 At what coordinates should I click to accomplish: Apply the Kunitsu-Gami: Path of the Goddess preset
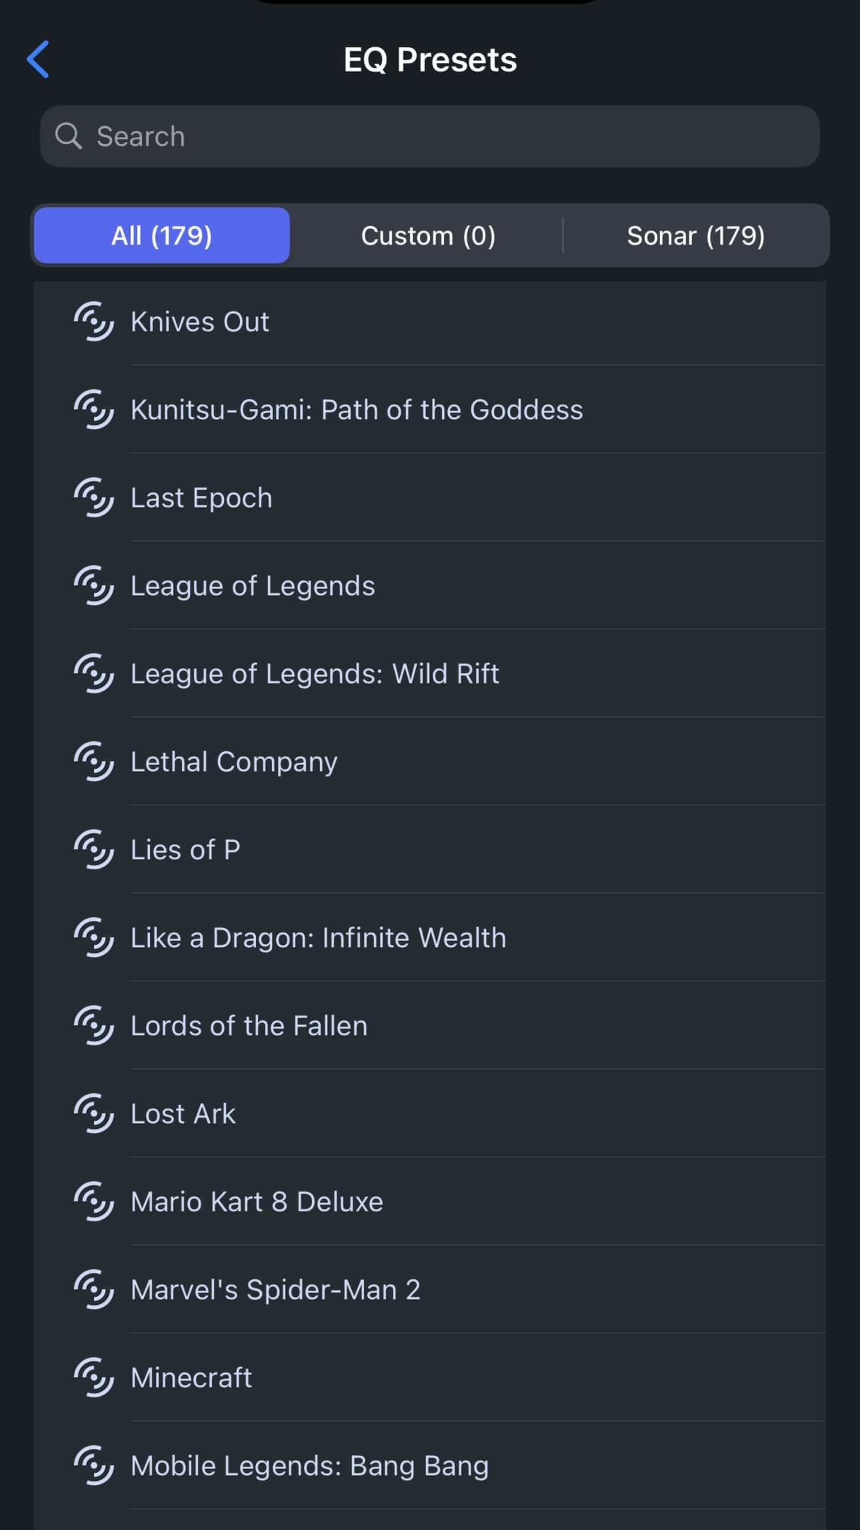pos(357,409)
